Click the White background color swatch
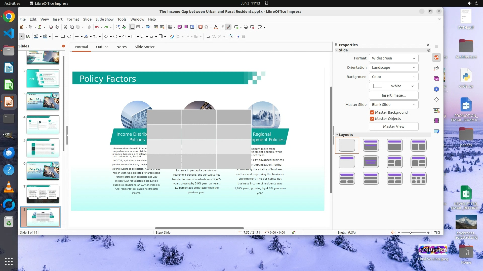The image size is (483, 271). [x=378, y=86]
